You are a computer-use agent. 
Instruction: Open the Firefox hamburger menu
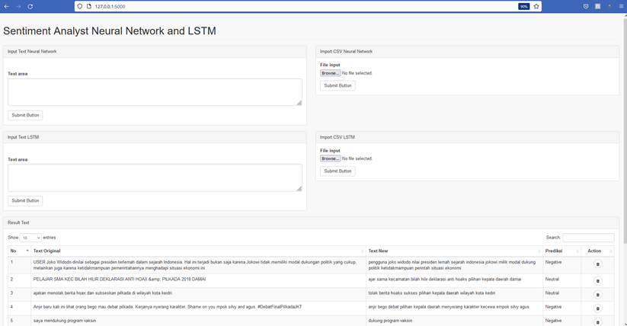[x=621, y=6]
